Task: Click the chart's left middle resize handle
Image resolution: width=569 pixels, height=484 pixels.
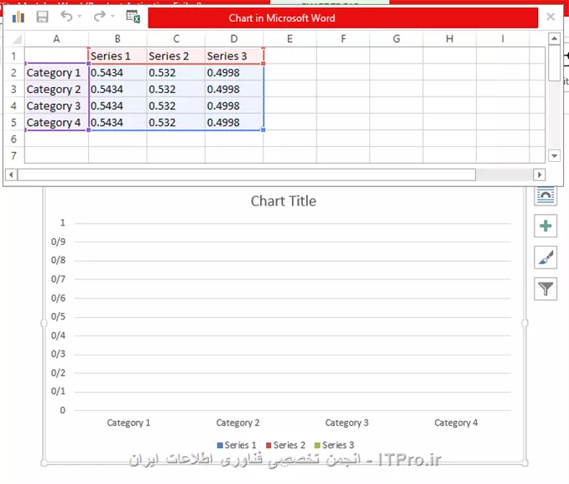Action: 44,323
